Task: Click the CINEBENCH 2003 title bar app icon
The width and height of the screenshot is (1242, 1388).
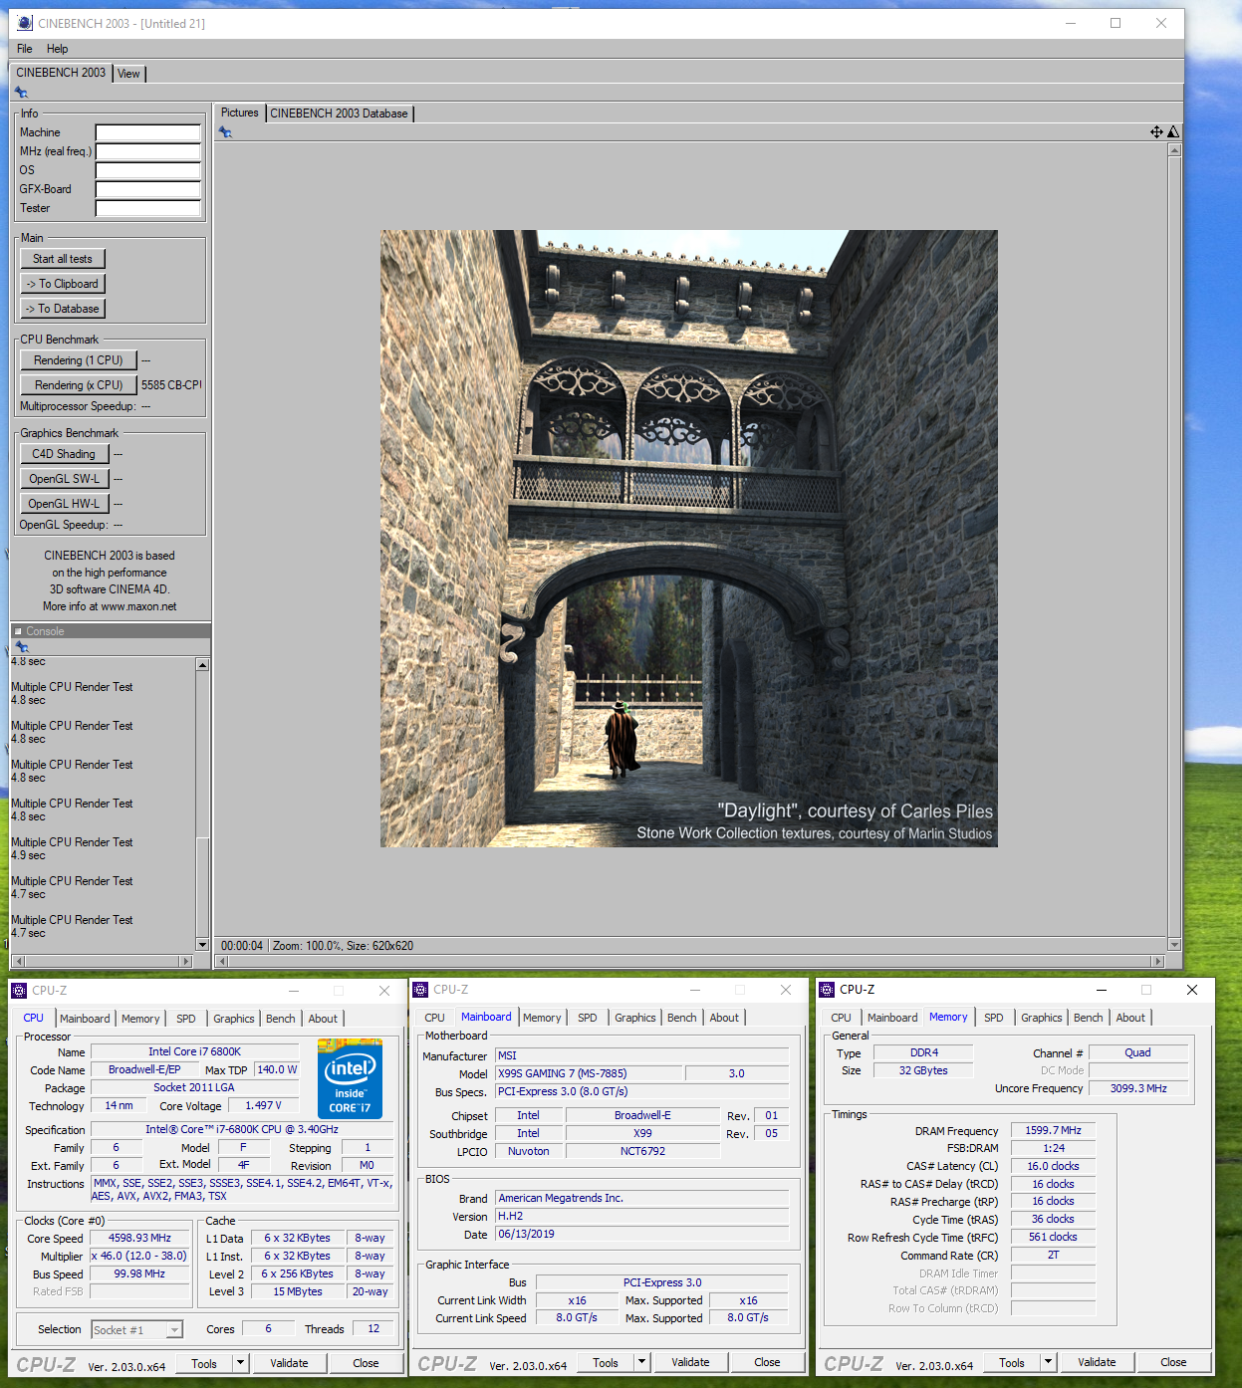Action: (25, 23)
